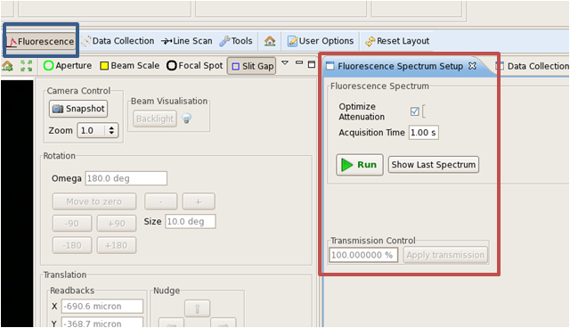This screenshot has width=570, height=328.
Task: Run the fluorescence spectrum
Action: click(x=360, y=165)
